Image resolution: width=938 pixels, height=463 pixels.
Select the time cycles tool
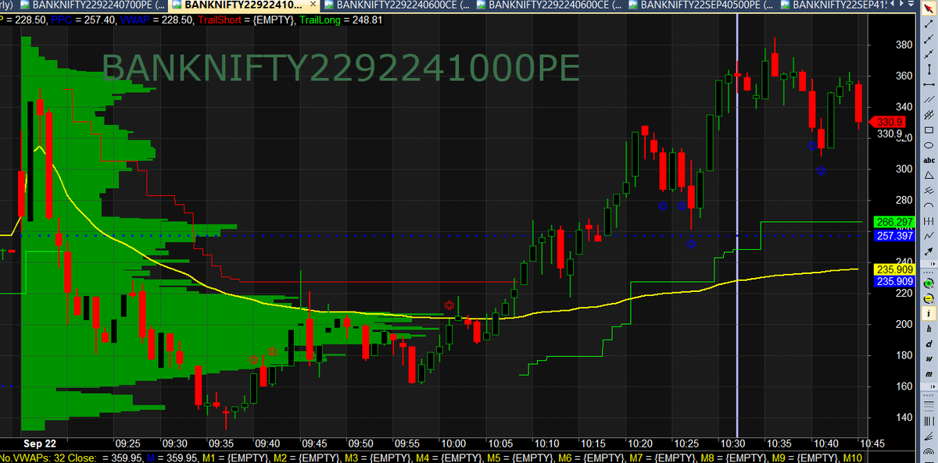click(929, 220)
